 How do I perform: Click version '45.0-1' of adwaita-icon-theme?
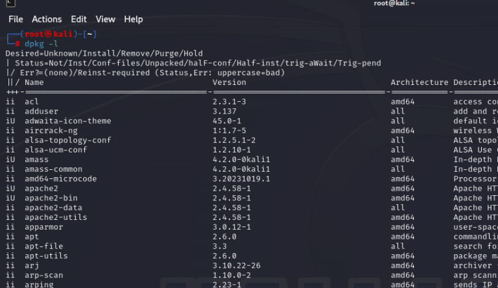tap(227, 121)
